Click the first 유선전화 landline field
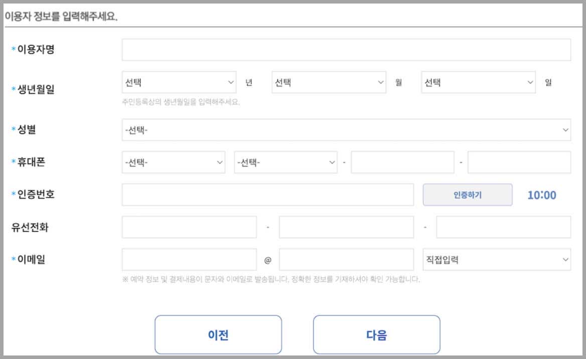 click(x=189, y=227)
